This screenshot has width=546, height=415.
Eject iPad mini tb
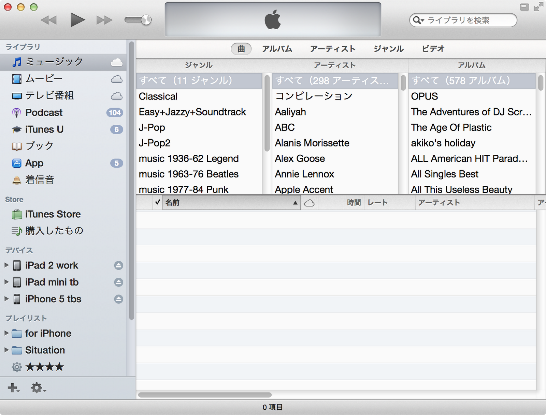[x=118, y=282]
